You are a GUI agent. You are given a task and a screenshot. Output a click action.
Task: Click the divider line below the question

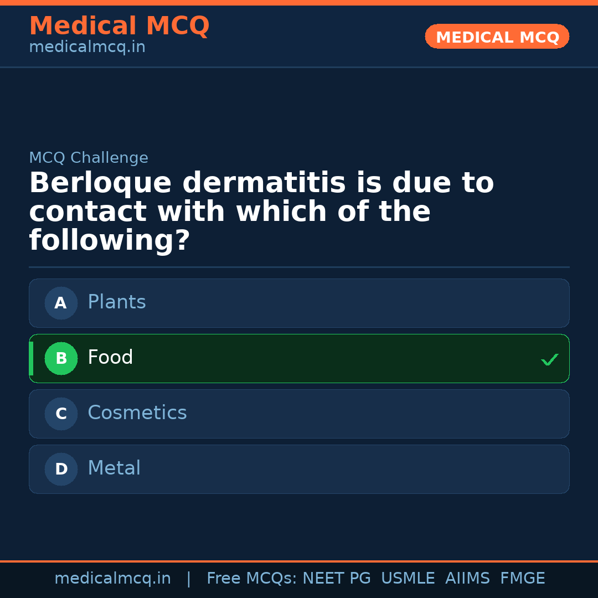(x=299, y=267)
